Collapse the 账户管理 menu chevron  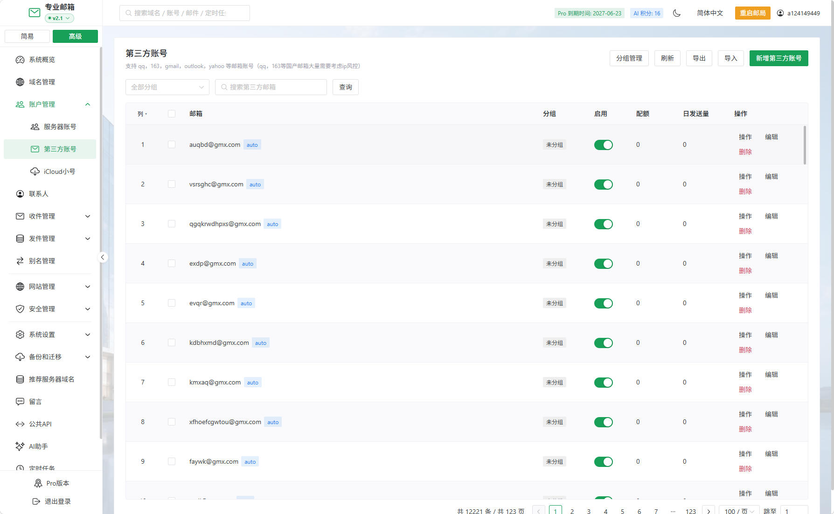[88, 104]
